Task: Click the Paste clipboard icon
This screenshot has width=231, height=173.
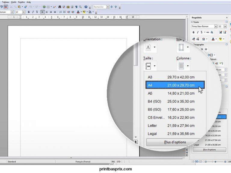Action: coord(19,7)
